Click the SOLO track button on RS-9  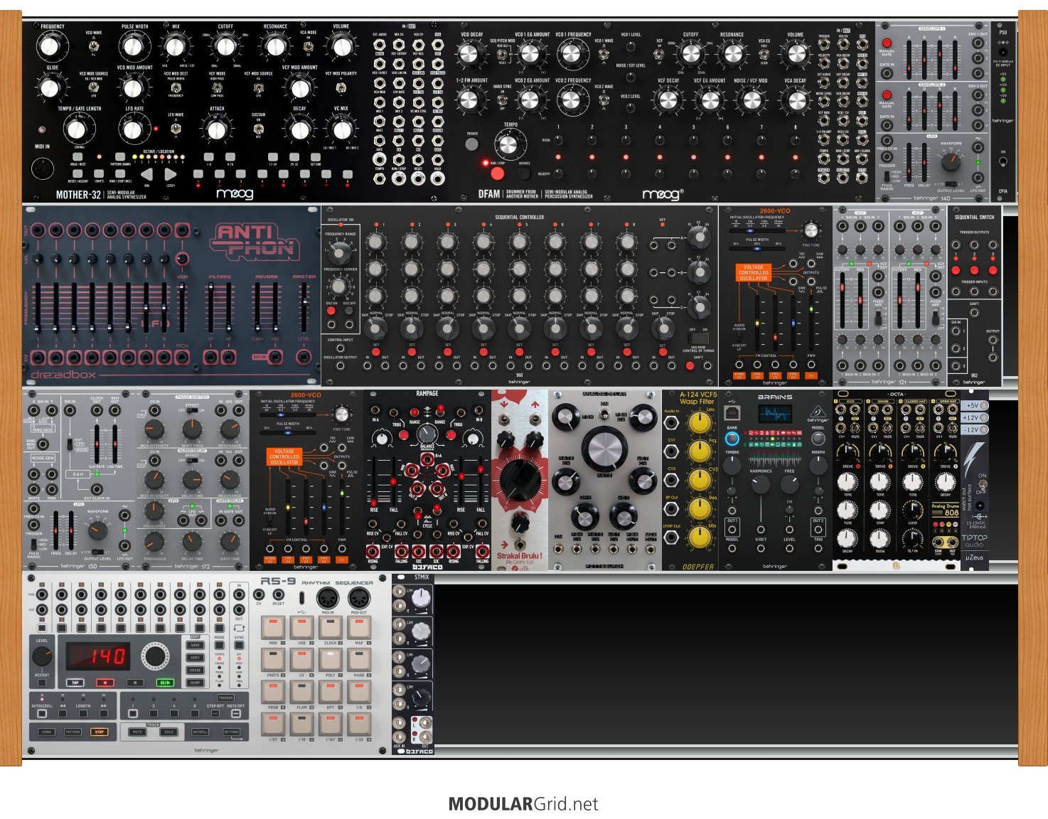pyautogui.click(x=169, y=732)
